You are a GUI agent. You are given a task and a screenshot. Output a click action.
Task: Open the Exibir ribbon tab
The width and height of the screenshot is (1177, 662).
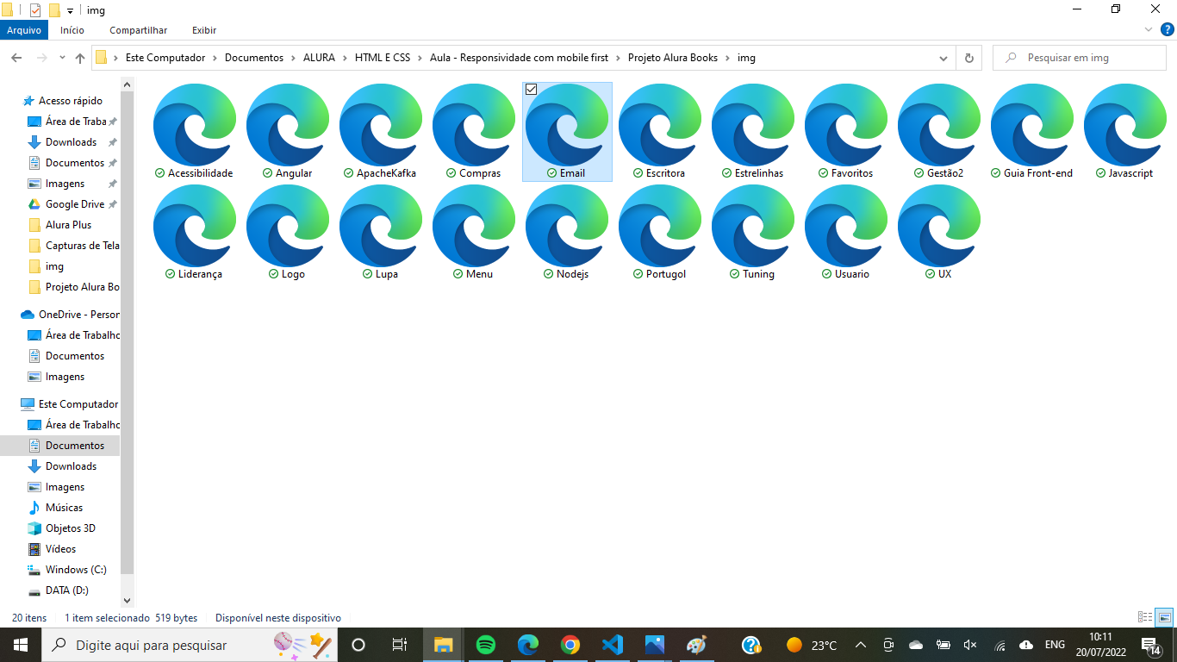click(x=204, y=30)
